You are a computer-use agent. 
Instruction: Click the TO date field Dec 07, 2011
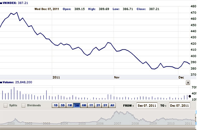coord(179,105)
